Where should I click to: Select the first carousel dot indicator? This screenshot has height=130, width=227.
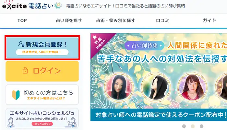184,126
